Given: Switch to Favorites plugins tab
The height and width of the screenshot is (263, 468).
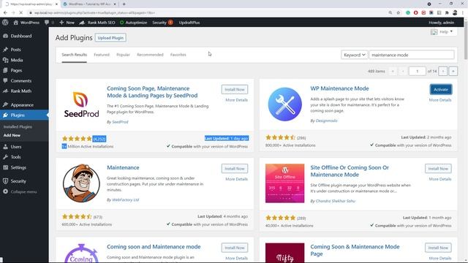Looking at the screenshot, I should 178,55.
